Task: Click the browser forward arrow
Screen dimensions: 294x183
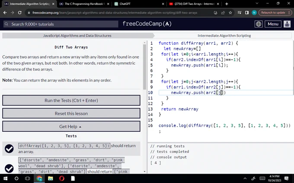Action: [x=13, y=12]
